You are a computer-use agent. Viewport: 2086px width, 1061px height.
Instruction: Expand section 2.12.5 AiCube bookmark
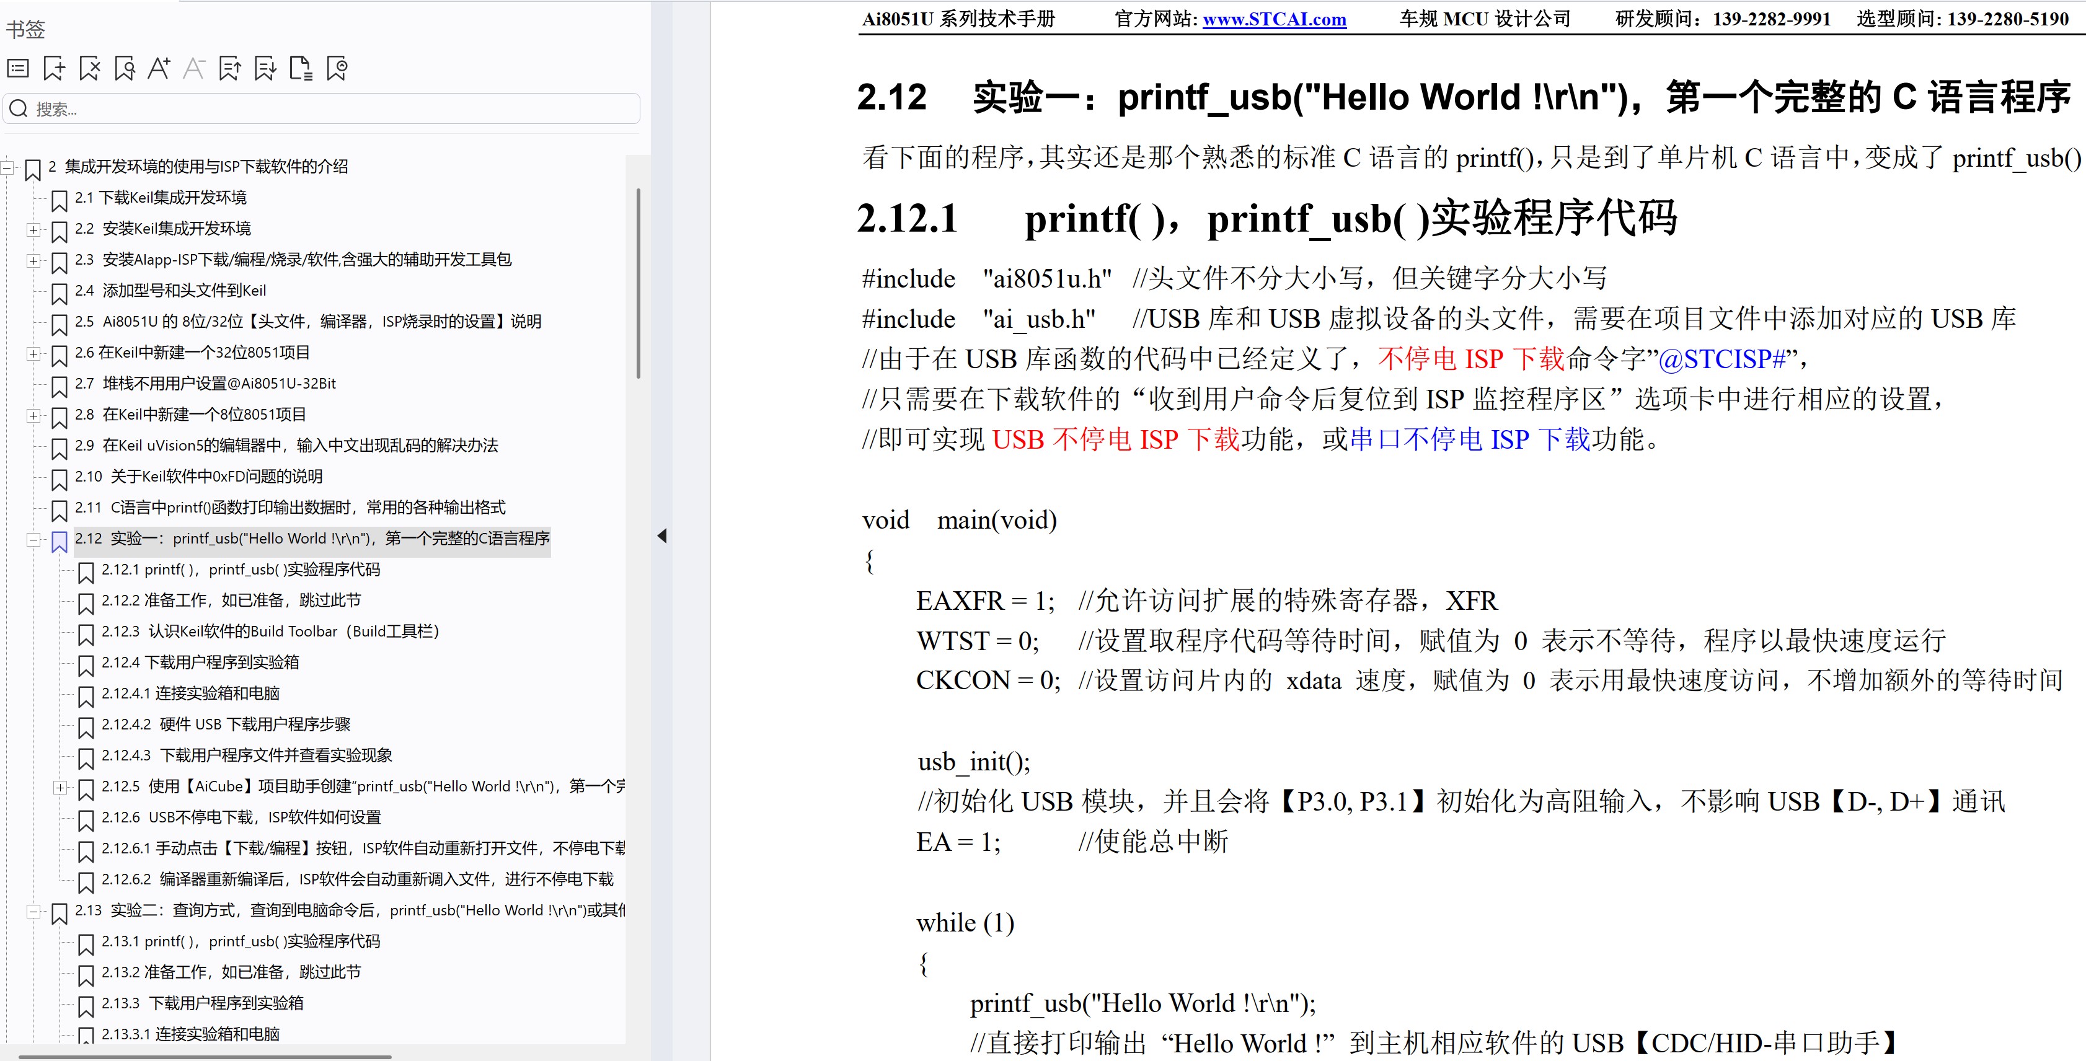[x=60, y=788]
